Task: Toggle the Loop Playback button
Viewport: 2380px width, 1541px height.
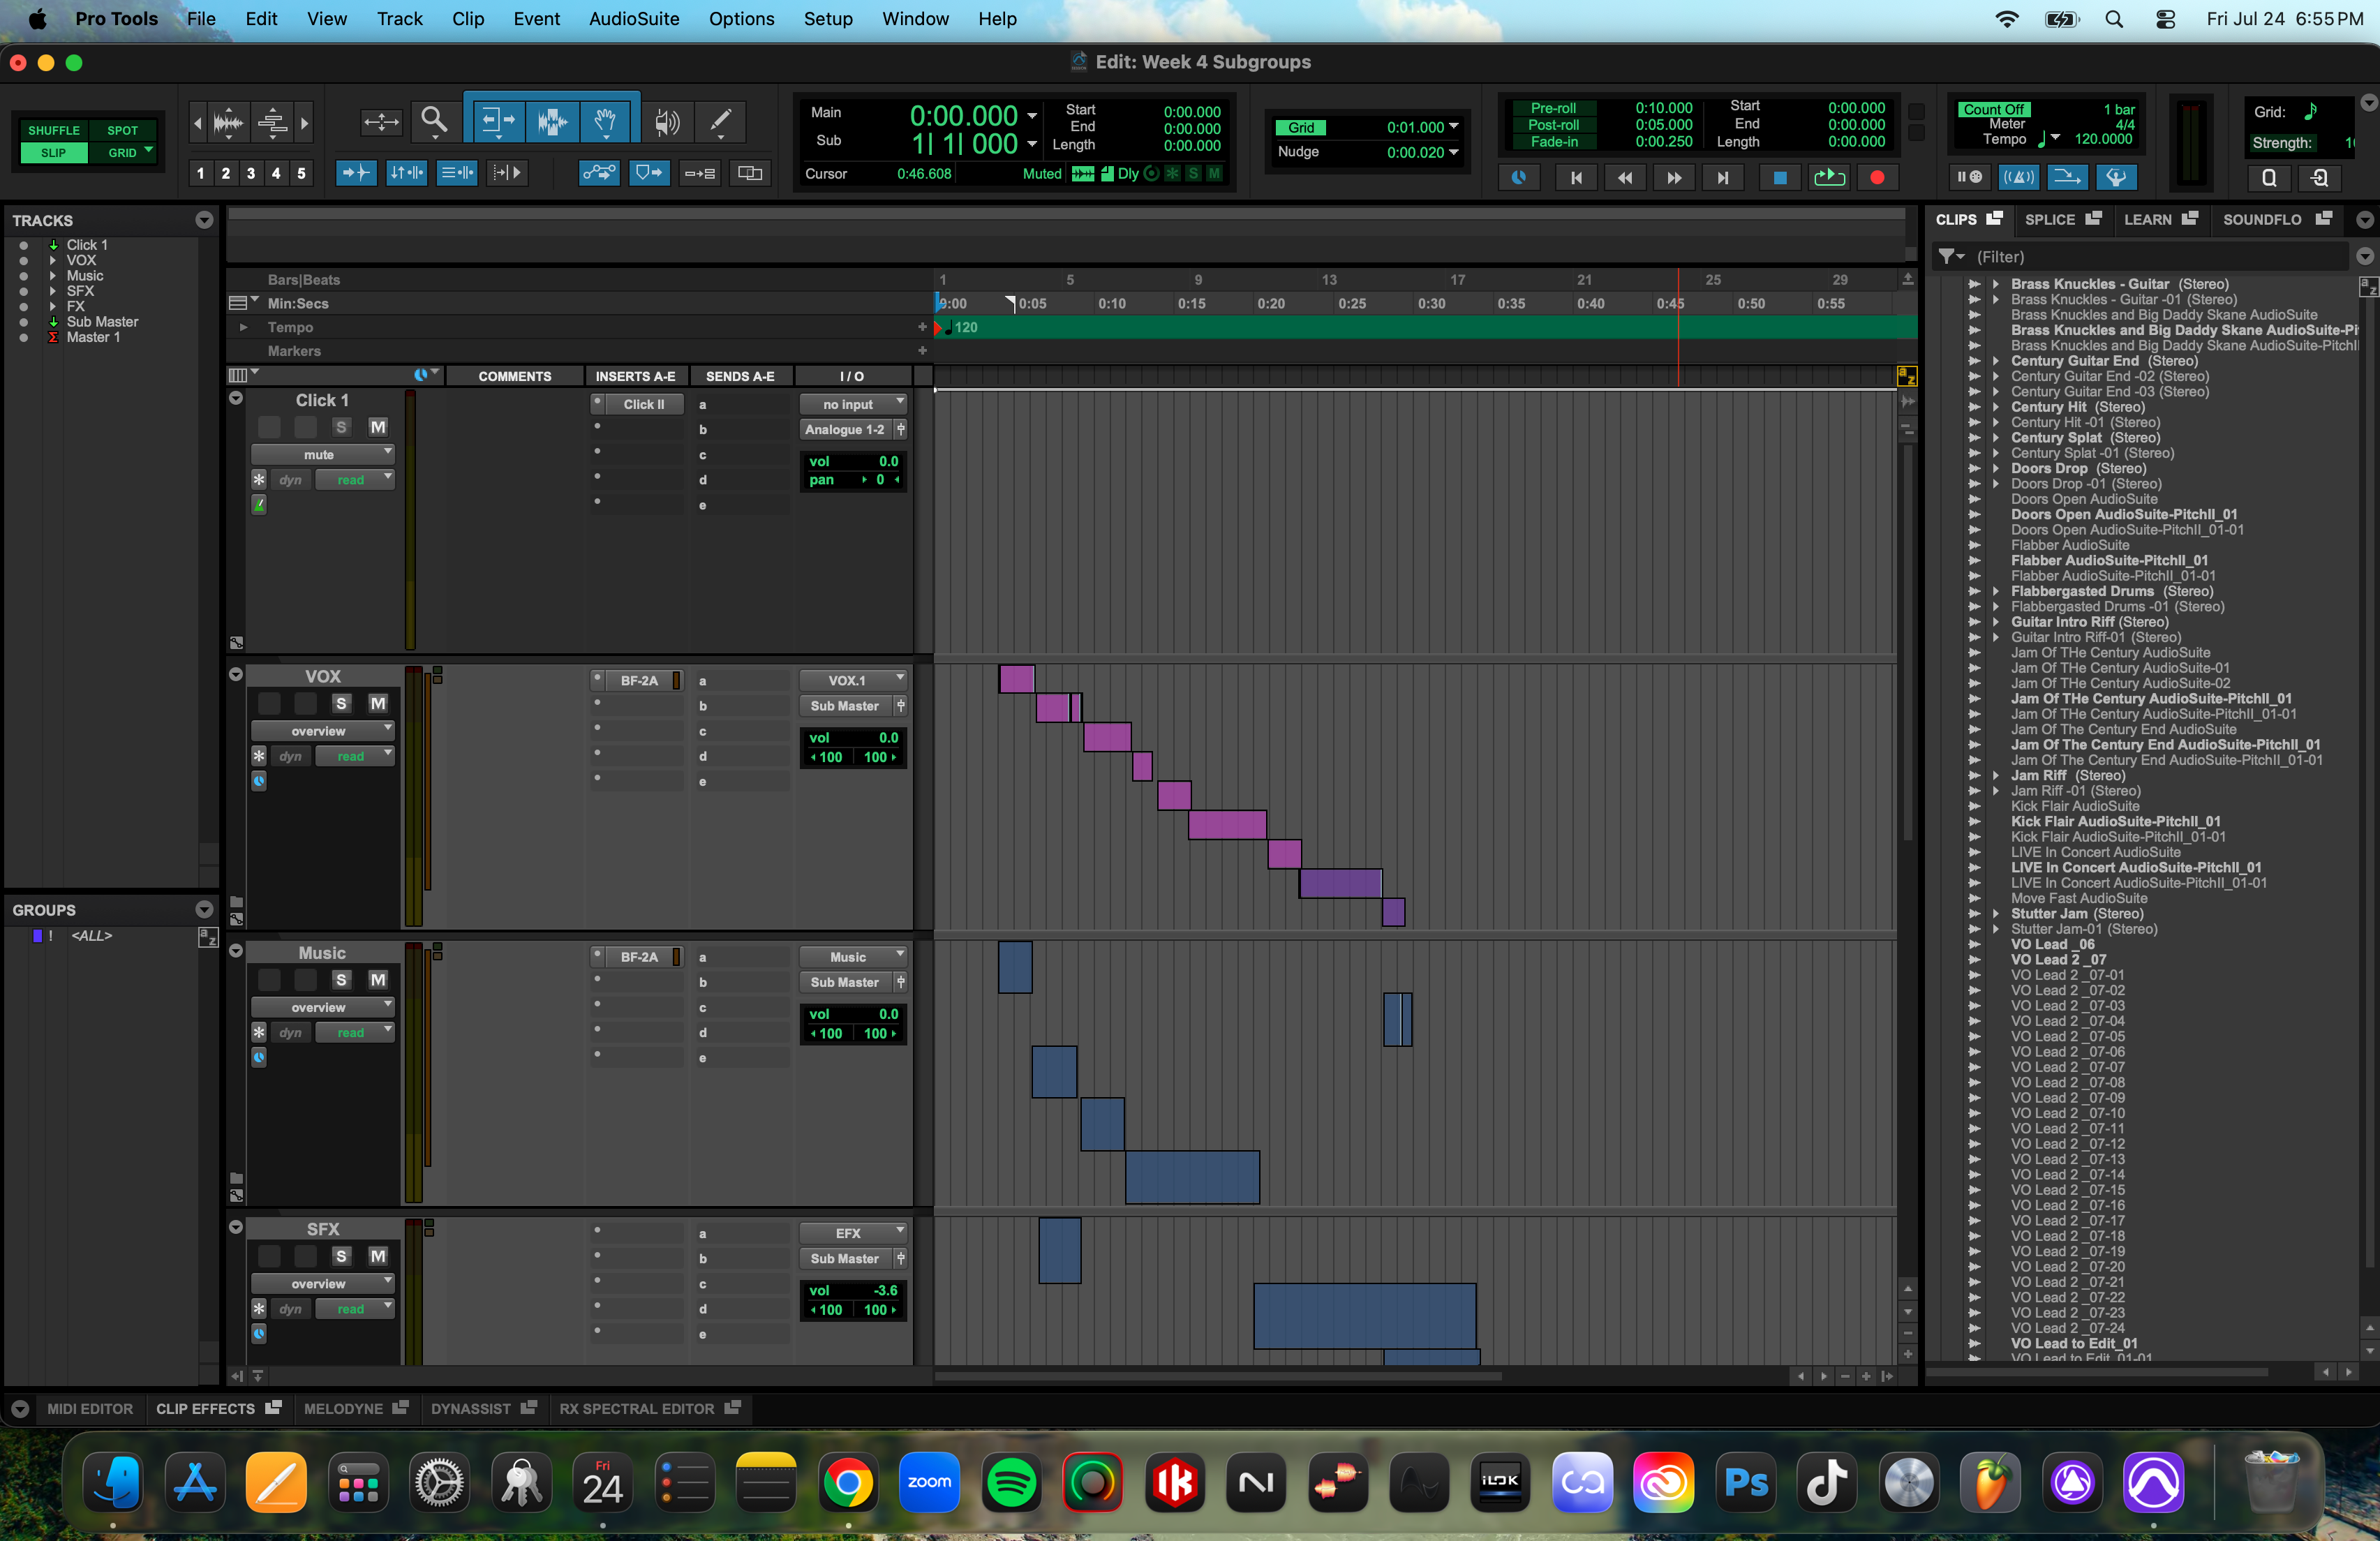Action: (1829, 177)
